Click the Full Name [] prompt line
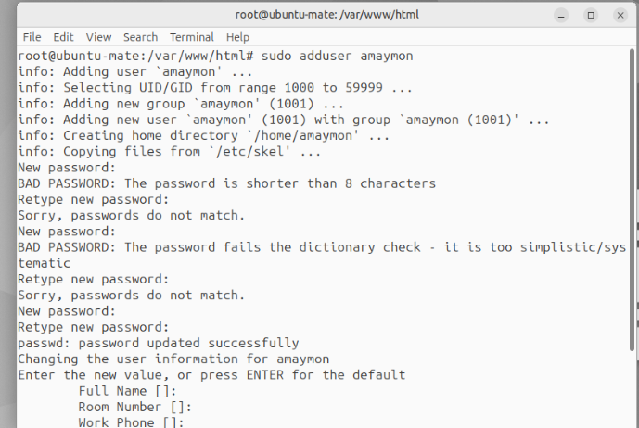The image size is (639, 428). click(128, 391)
